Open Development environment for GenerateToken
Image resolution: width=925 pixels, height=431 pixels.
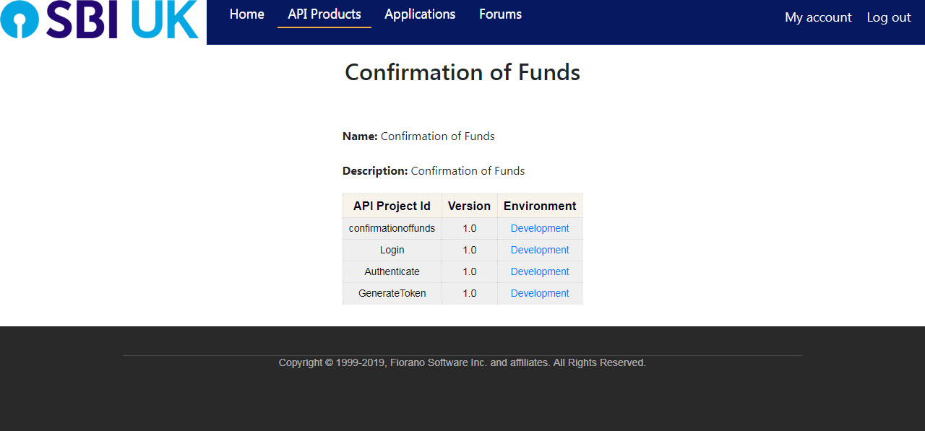540,293
